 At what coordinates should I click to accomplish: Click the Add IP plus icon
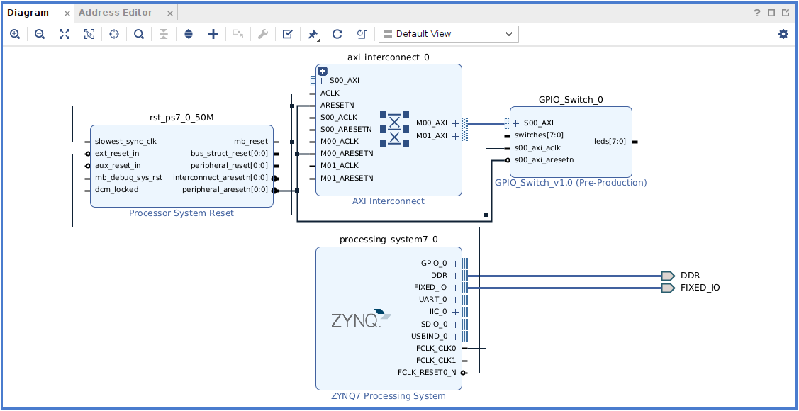pyautogui.click(x=213, y=34)
